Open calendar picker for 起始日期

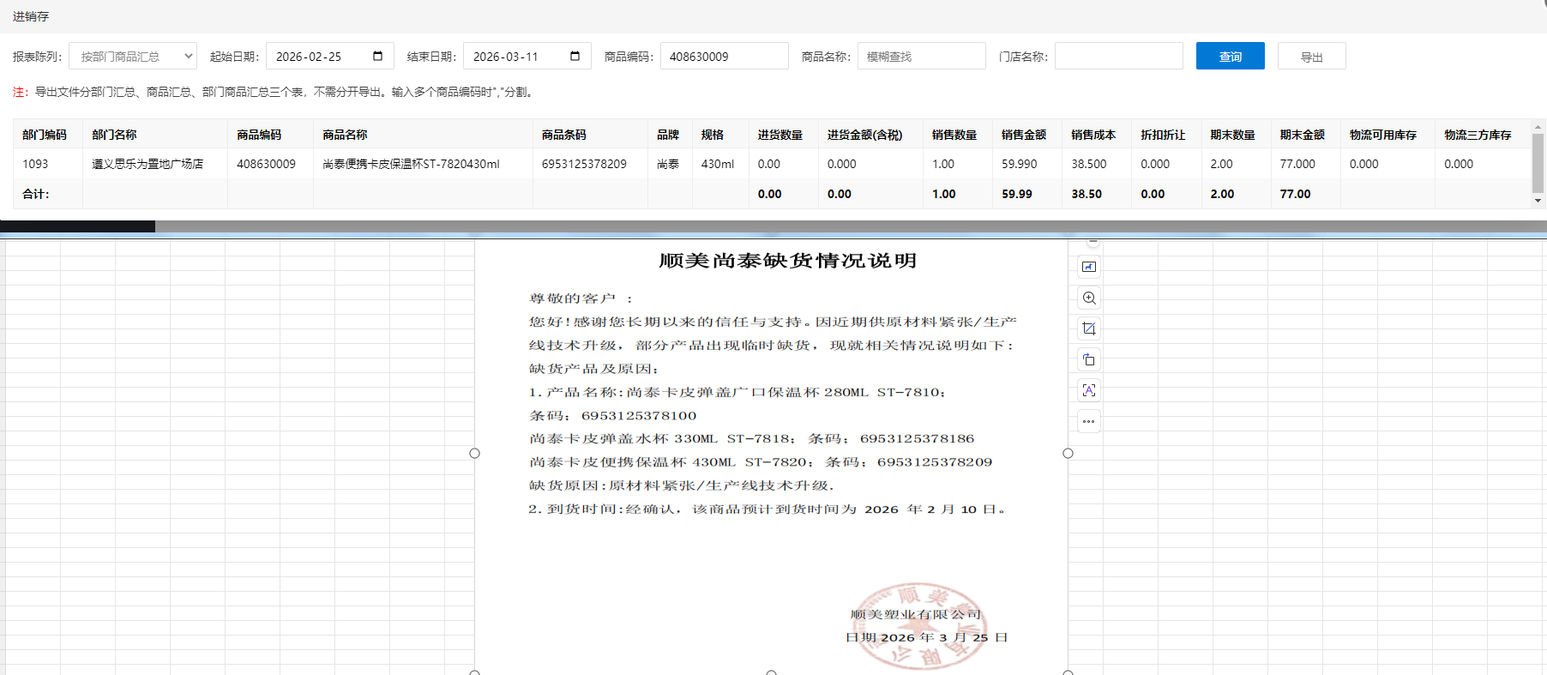tap(377, 57)
